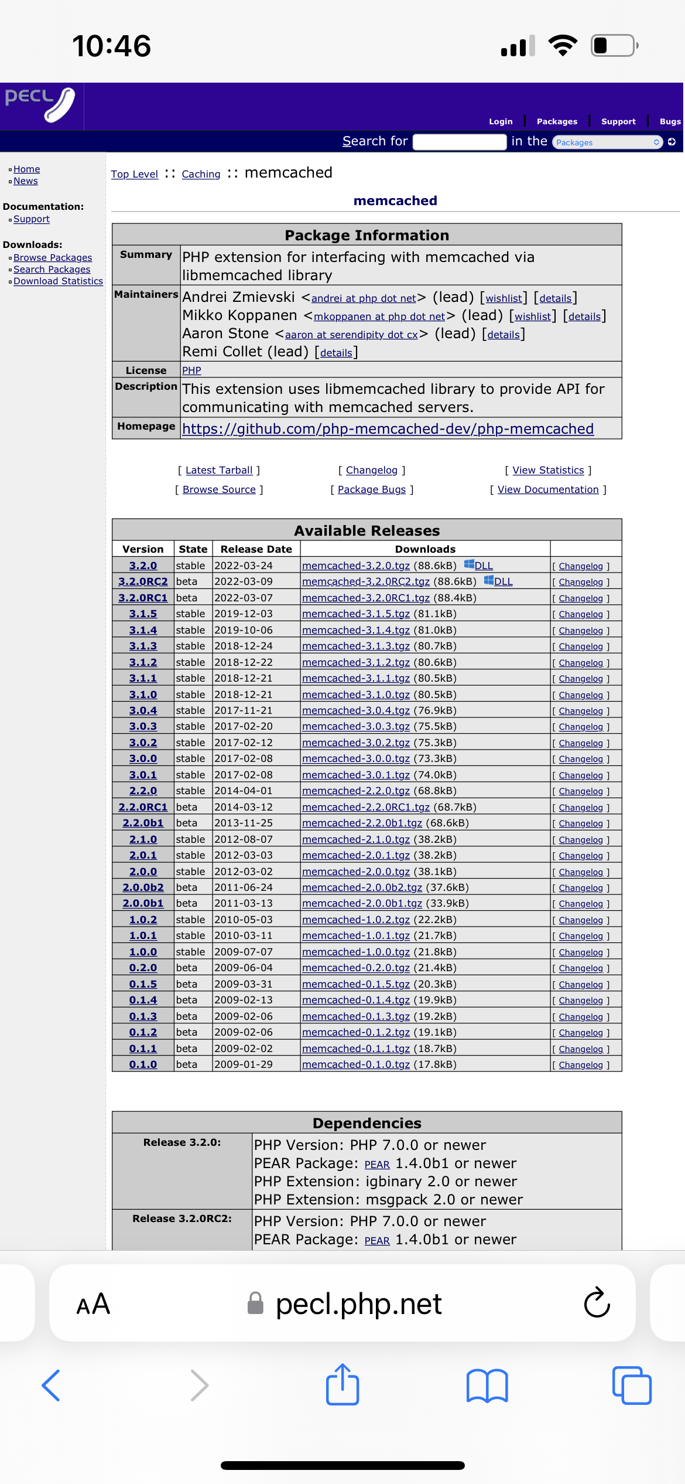Open the Packages menu item
This screenshot has width=685, height=1484.
557,121
